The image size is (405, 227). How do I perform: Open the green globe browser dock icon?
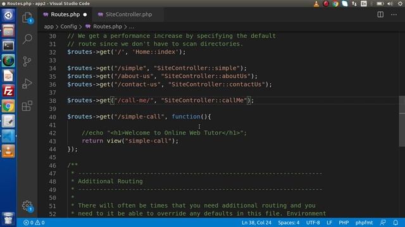click(x=8, y=61)
